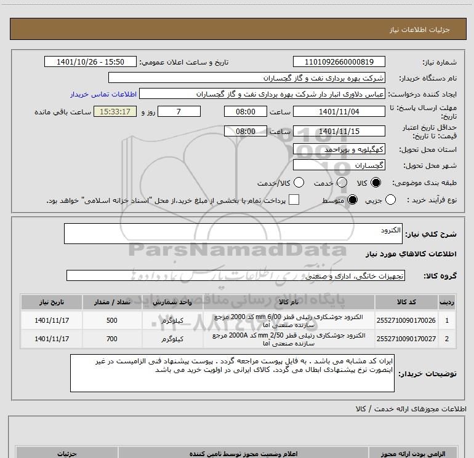Viewport: 474px width, 458px height.
Task: Click the general description box 'الکترود'
Action: click(233, 234)
